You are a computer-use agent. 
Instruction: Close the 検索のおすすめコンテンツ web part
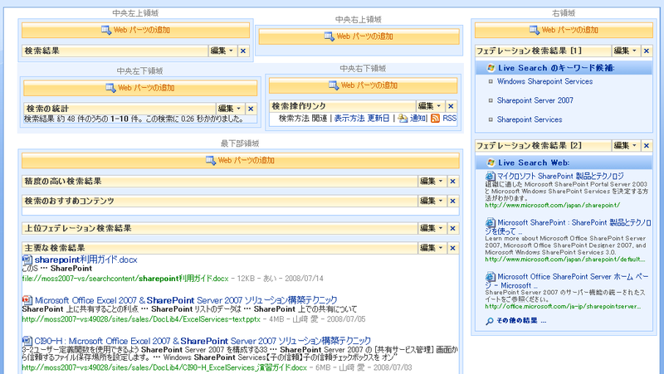(x=452, y=201)
